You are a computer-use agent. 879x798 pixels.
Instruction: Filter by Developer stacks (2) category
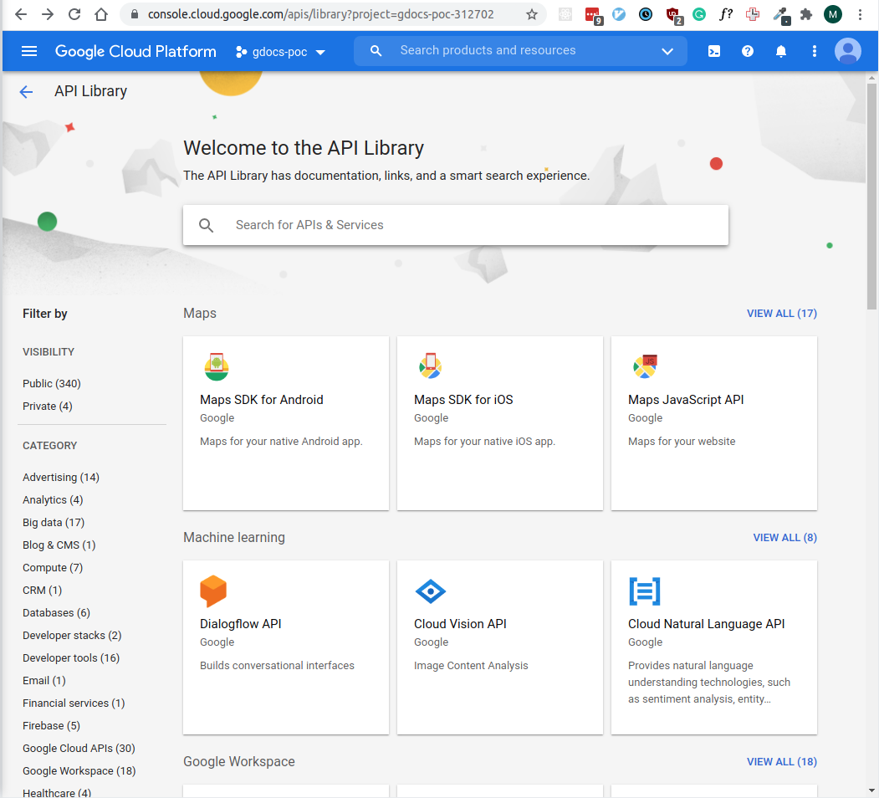[72, 636]
